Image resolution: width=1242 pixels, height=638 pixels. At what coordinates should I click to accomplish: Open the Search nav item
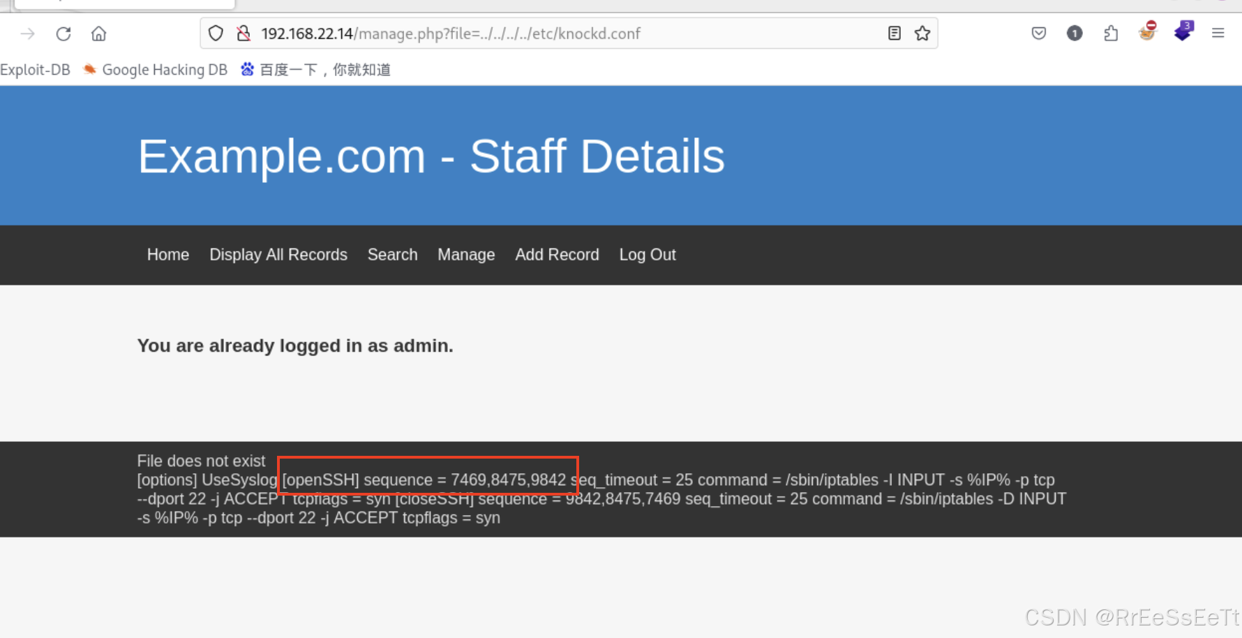393,255
